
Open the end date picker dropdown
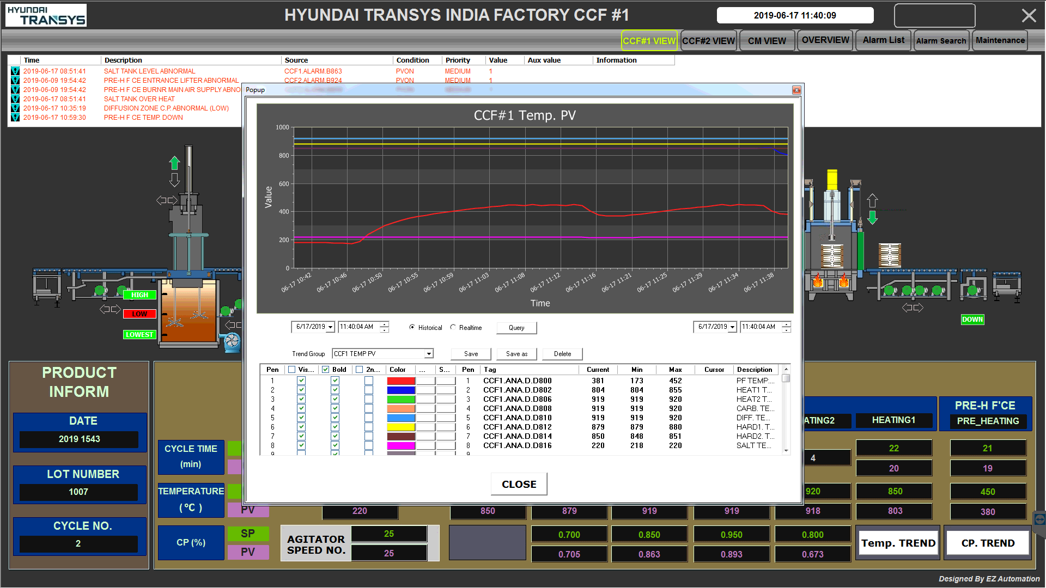pyautogui.click(x=732, y=327)
